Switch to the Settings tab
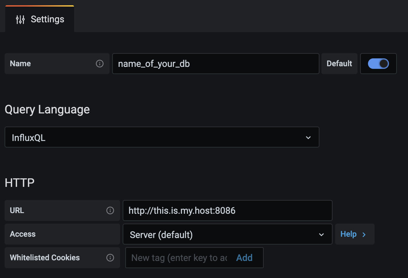Image resolution: width=408 pixels, height=278 pixels. (x=40, y=20)
